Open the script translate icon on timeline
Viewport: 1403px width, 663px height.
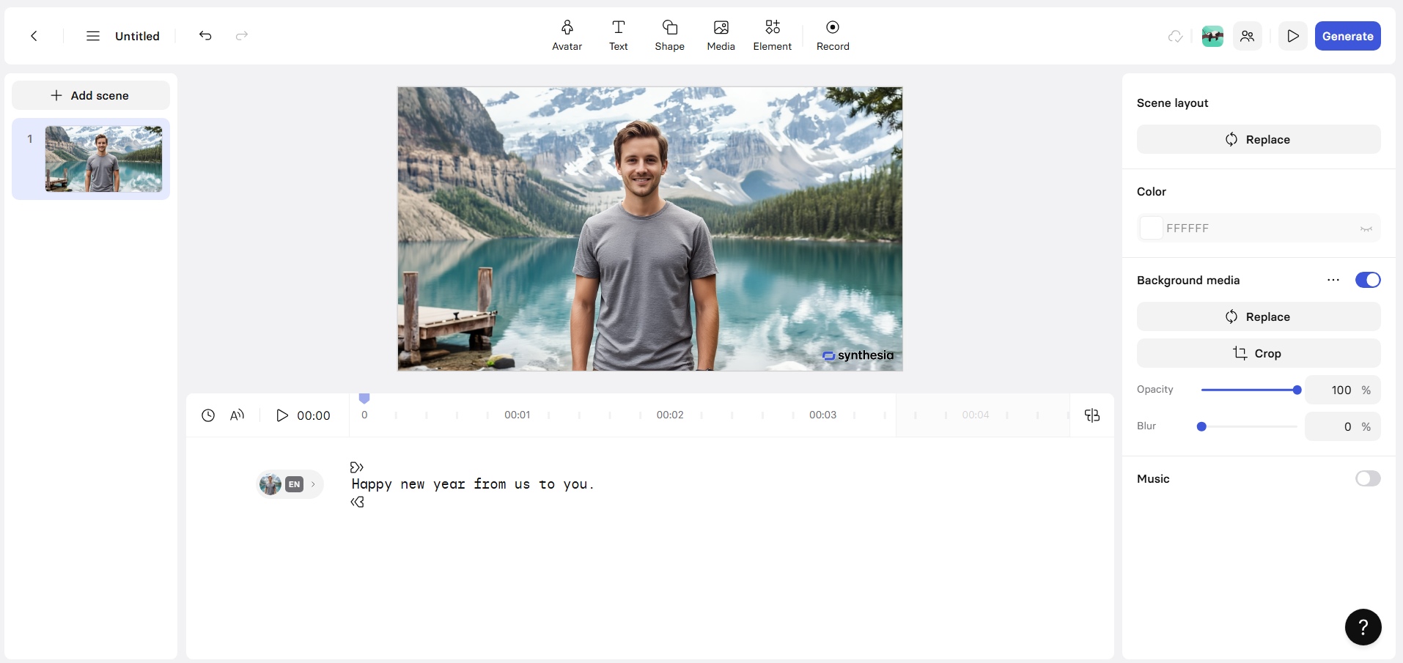coord(1092,415)
